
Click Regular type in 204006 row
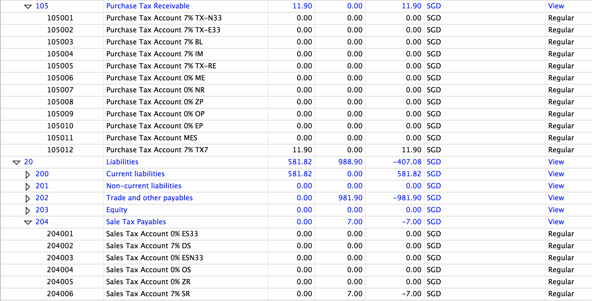click(x=561, y=294)
